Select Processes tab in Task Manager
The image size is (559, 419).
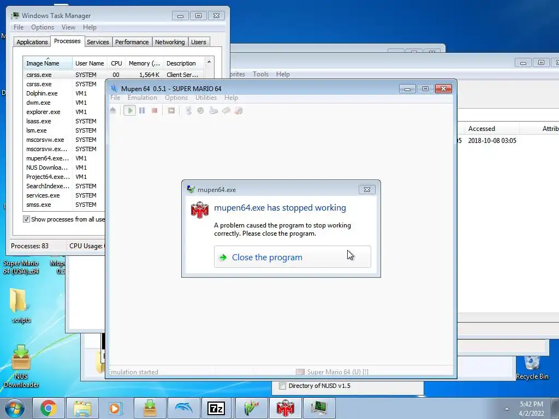(x=67, y=41)
